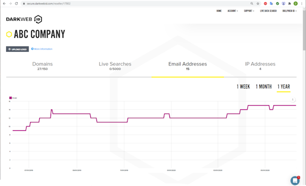
Task: Toggle the purple chart legend swatch
Action: click(x=11, y=98)
